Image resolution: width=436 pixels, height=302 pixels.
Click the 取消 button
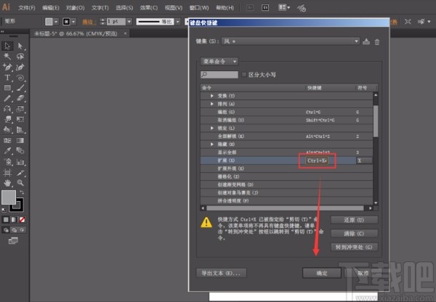pos(363,273)
